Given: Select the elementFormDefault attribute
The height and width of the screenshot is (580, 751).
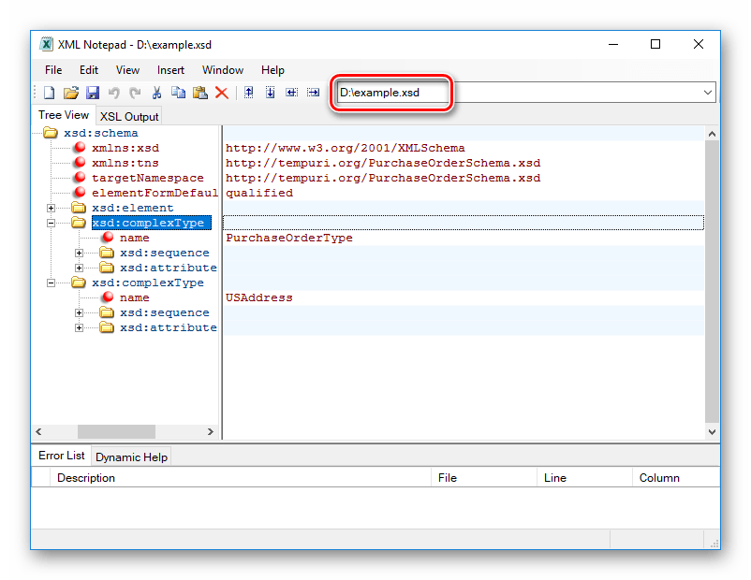Looking at the screenshot, I should 155,193.
